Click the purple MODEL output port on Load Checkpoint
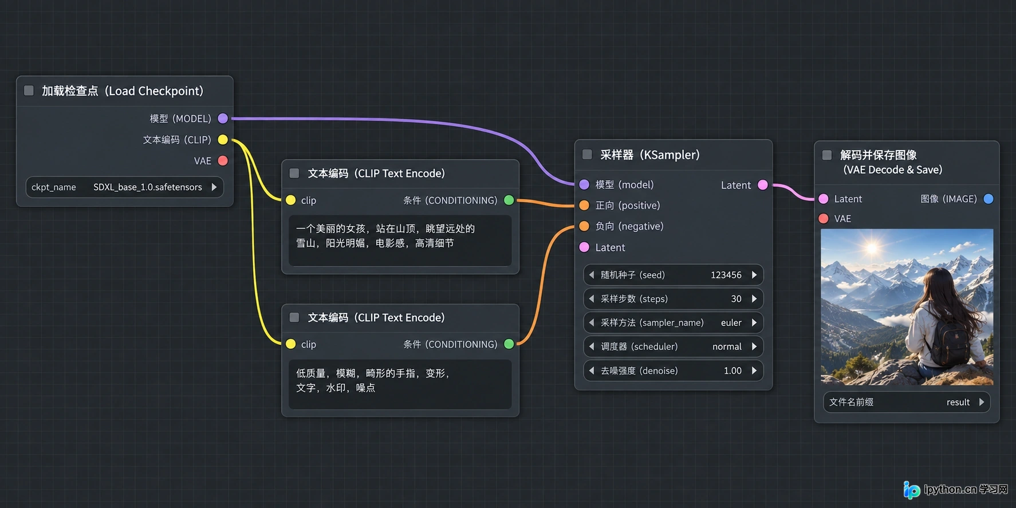Viewport: 1016px width, 508px height. 223,119
